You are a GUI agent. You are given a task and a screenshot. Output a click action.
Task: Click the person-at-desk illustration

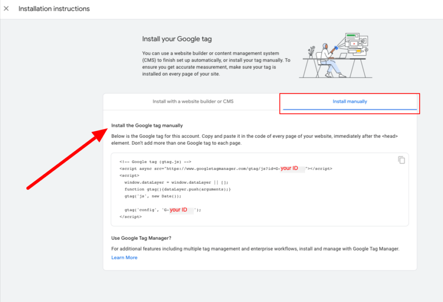coord(336,55)
